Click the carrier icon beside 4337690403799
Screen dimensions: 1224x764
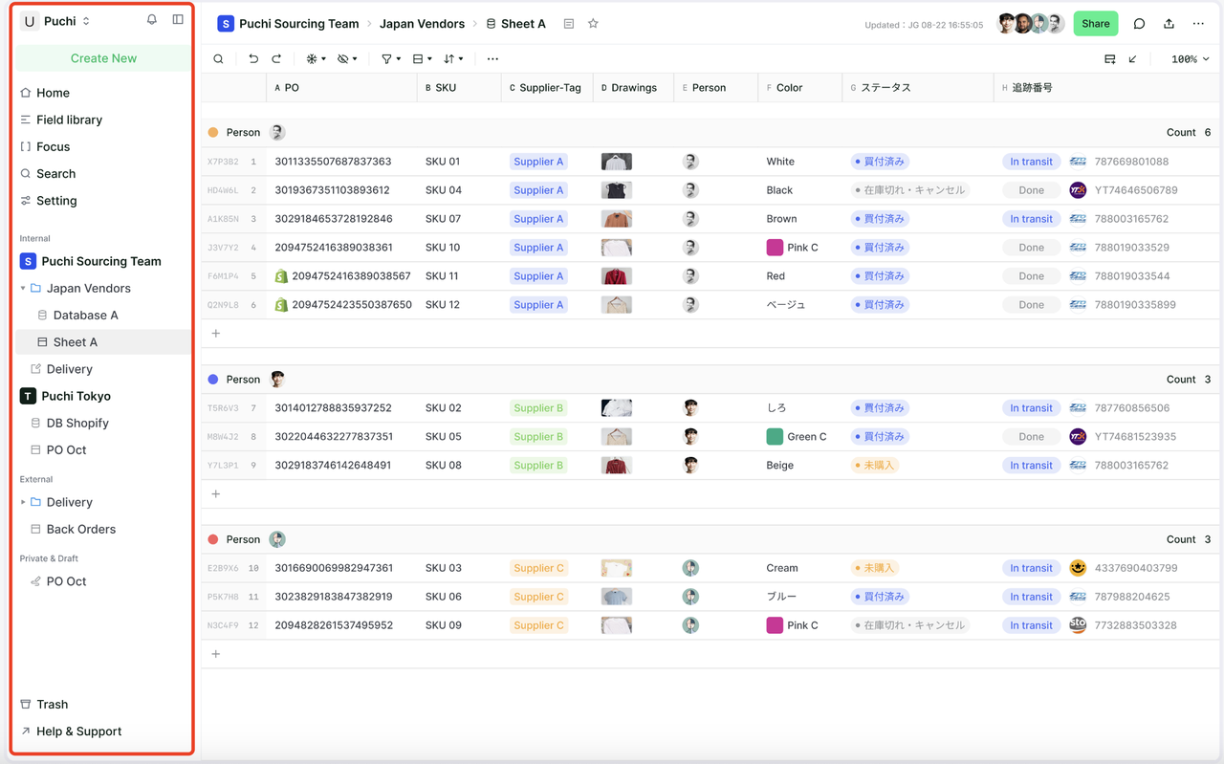click(x=1078, y=568)
